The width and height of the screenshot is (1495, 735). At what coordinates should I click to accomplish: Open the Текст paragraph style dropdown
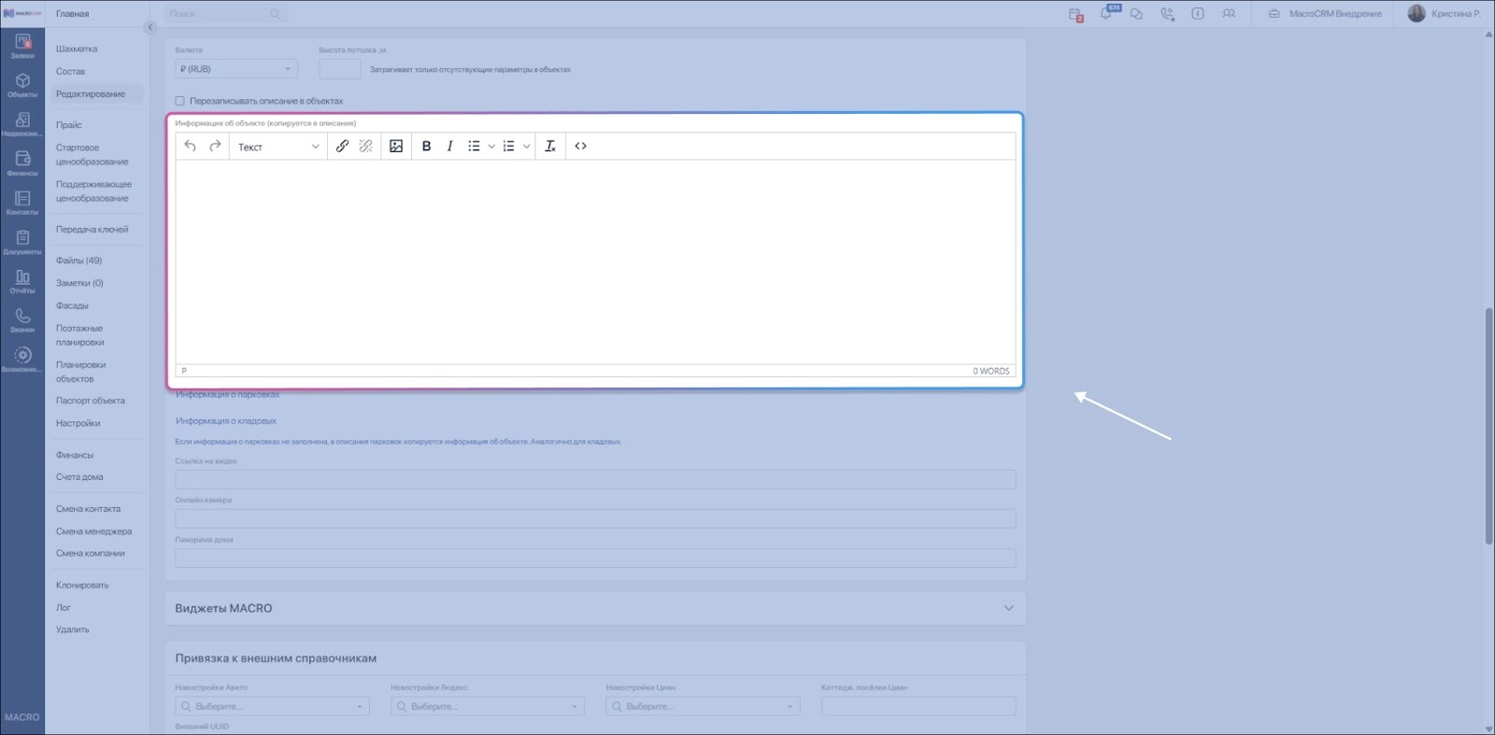coord(278,147)
